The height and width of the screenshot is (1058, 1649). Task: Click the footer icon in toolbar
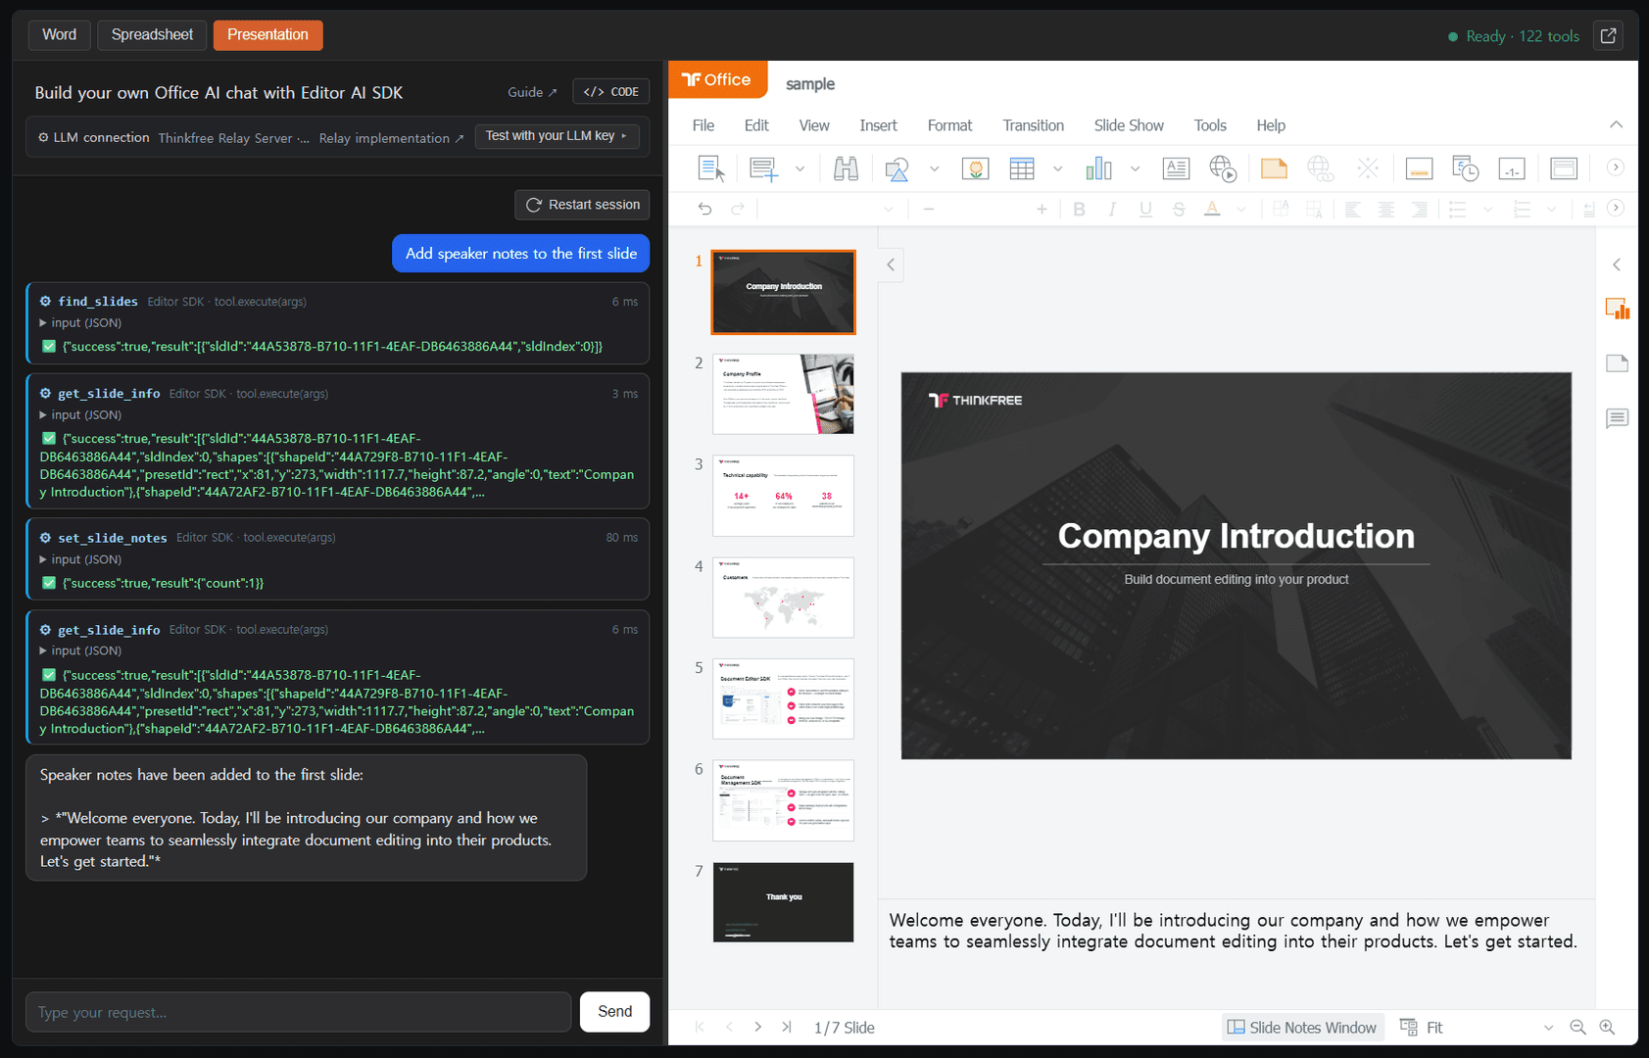1419,168
